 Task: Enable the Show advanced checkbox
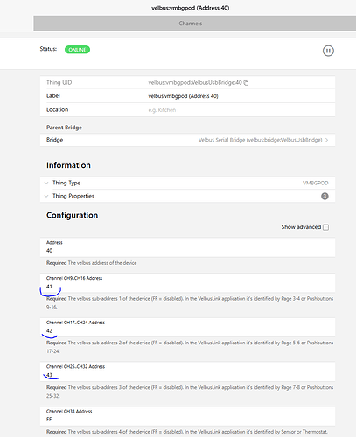pos(326,227)
